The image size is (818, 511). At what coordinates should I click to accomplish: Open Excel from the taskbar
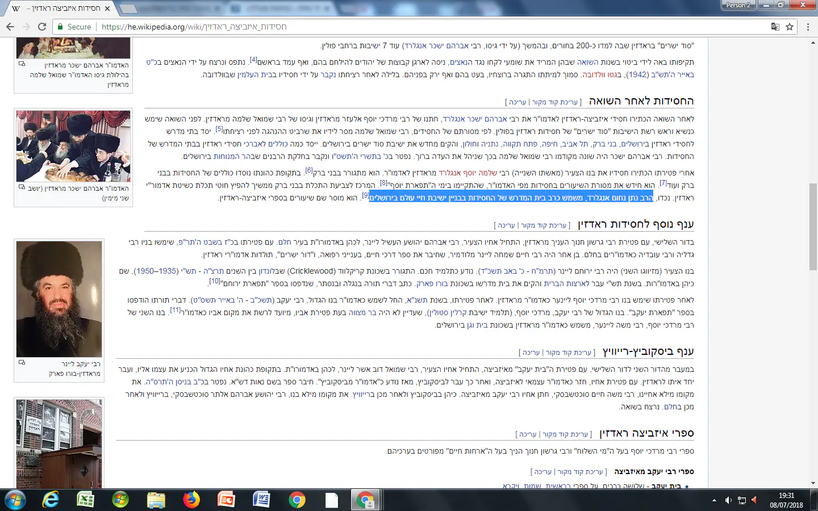85,500
